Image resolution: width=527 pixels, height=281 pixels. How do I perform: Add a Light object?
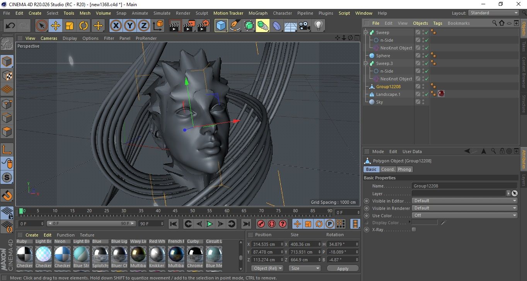tap(319, 26)
